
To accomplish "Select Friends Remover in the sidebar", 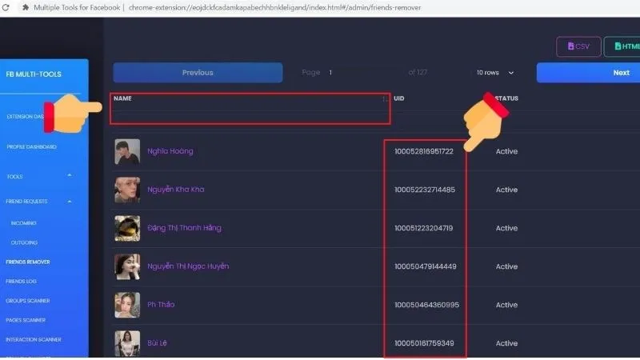I will pyautogui.click(x=28, y=262).
